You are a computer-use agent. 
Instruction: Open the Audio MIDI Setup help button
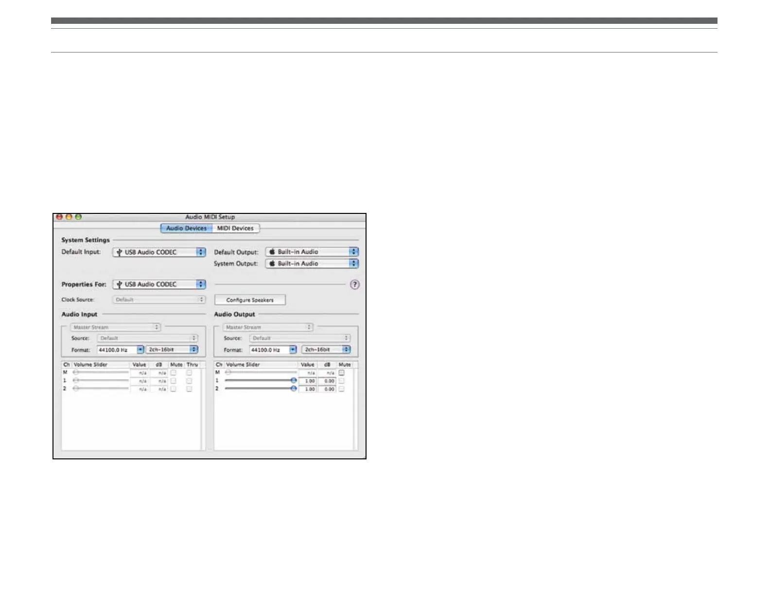355,285
